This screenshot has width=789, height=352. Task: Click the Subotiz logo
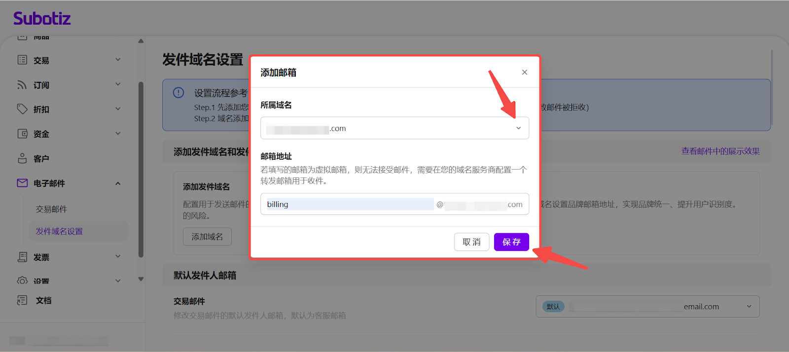click(42, 19)
